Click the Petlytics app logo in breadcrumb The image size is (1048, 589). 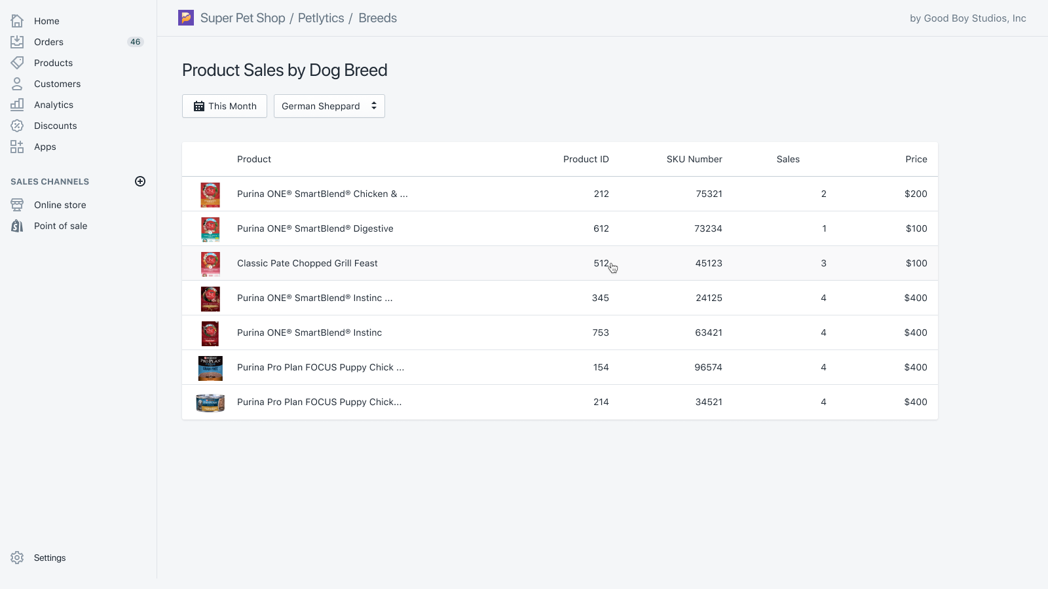pyautogui.click(x=186, y=18)
